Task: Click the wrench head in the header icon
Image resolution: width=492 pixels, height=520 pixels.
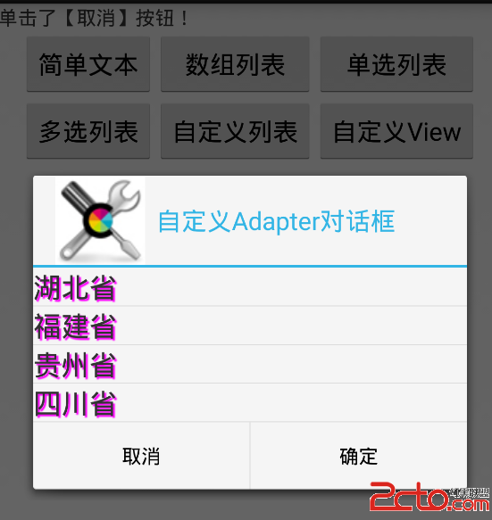Action: click(x=125, y=194)
